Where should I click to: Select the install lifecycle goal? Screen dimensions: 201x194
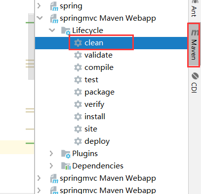tap(95, 117)
